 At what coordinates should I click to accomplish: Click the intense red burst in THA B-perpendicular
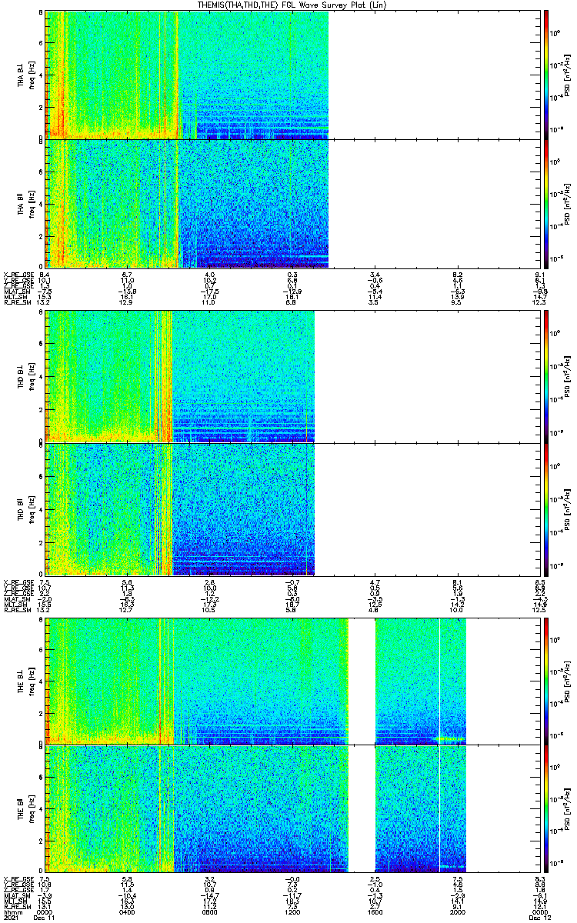pos(60,75)
